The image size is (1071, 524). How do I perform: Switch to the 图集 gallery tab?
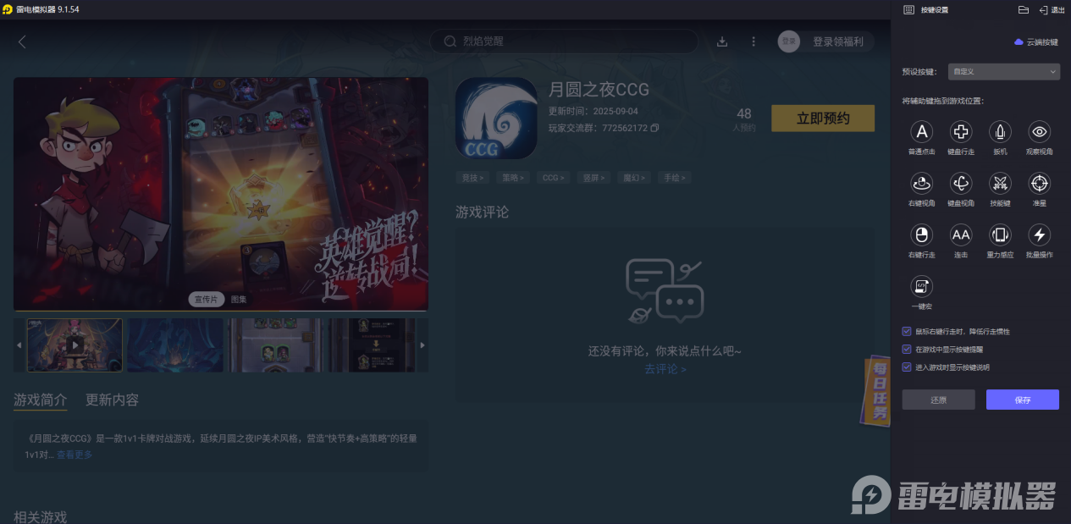tap(240, 299)
